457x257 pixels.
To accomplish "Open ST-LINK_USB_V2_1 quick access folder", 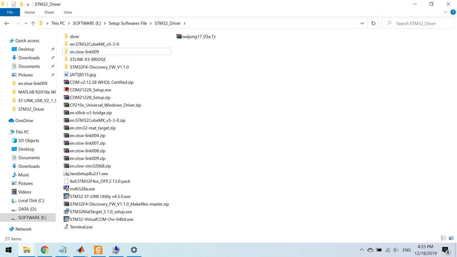I will 34,101.
